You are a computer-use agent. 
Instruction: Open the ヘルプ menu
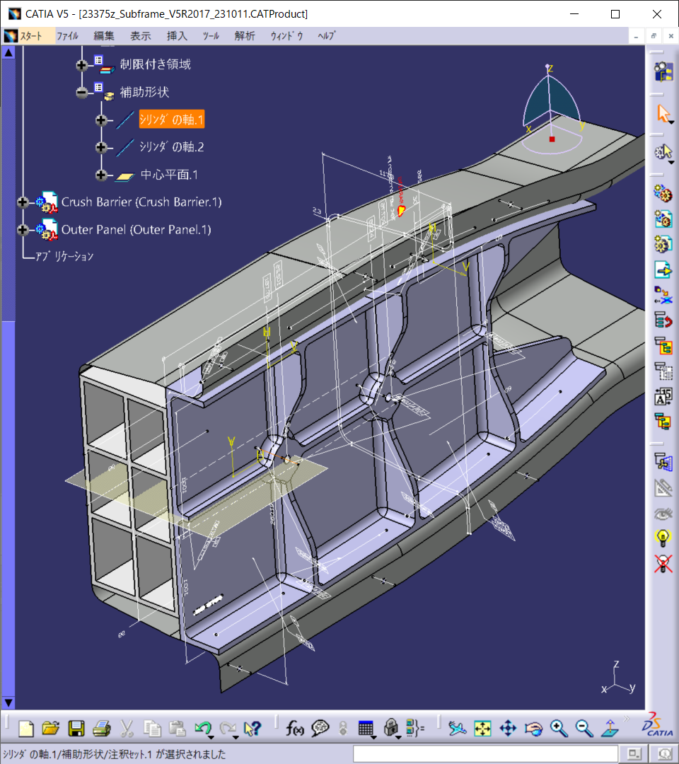click(x=326, y=36)
